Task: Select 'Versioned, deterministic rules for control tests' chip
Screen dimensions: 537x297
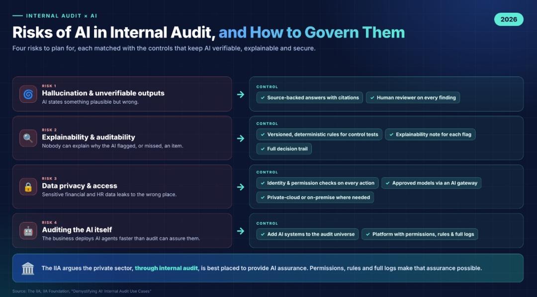Action: (319, 135)
